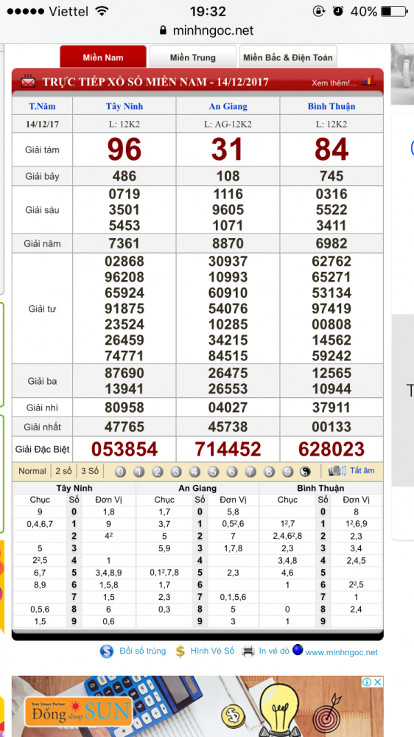
Task: Visit the www.minhngoc.net link
Action: point(342,652)
